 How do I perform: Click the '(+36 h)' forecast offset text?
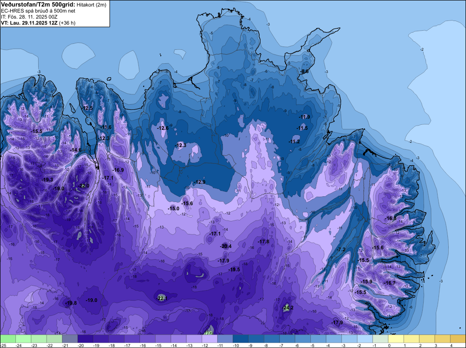[67, 23]
